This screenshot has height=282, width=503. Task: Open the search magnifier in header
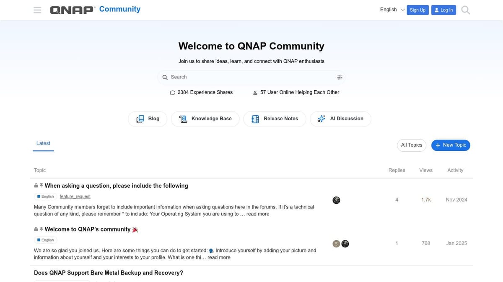coord(465,10)
